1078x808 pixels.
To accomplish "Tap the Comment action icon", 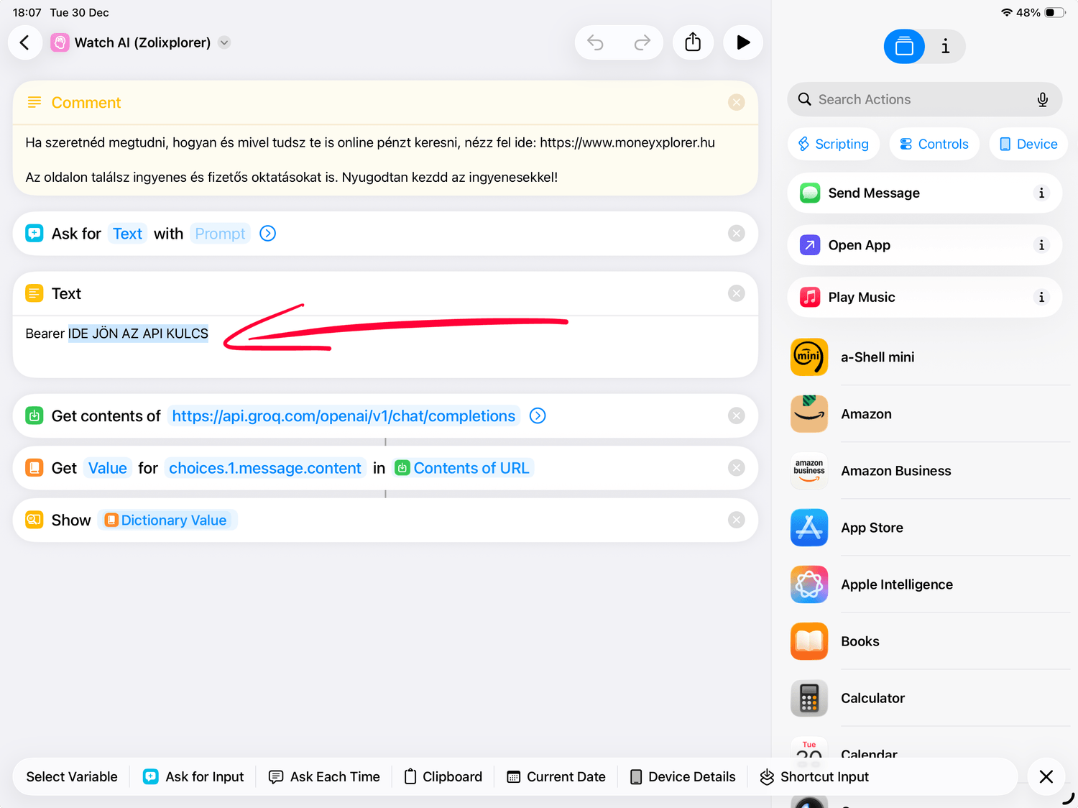I will point(34,102).
